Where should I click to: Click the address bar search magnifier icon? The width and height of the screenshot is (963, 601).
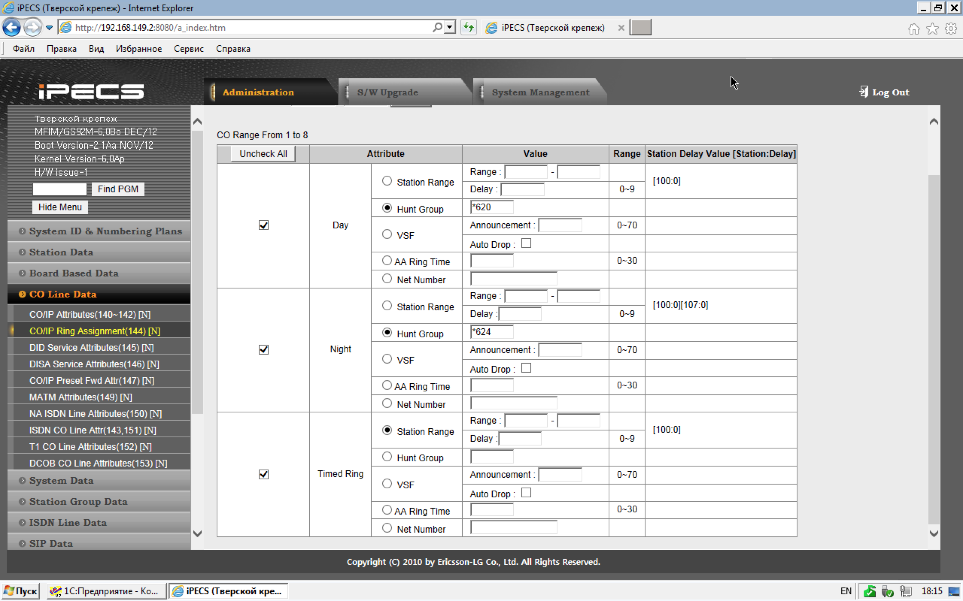pyautogui.click(x=437, y=27)
